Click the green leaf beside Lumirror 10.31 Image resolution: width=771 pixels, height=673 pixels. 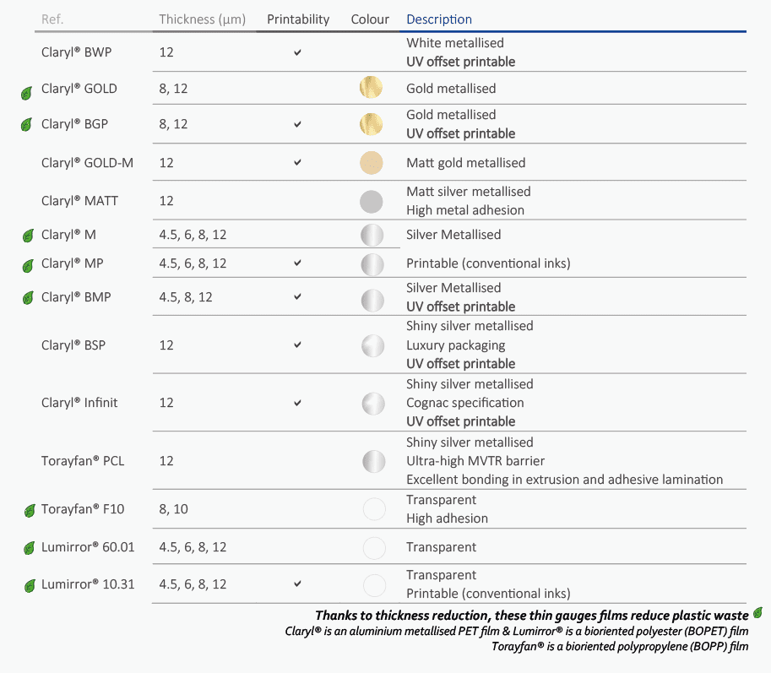(x=30, y=585)
